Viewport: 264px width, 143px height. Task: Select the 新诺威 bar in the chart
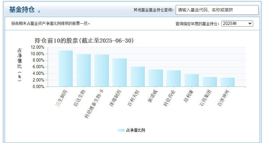pos(156,78)
